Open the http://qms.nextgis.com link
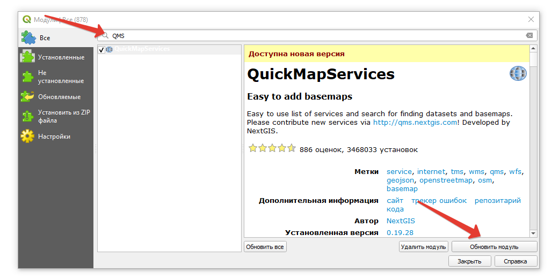Image resolution: width=559 pixels, height=280 pixels. point(415,122)
